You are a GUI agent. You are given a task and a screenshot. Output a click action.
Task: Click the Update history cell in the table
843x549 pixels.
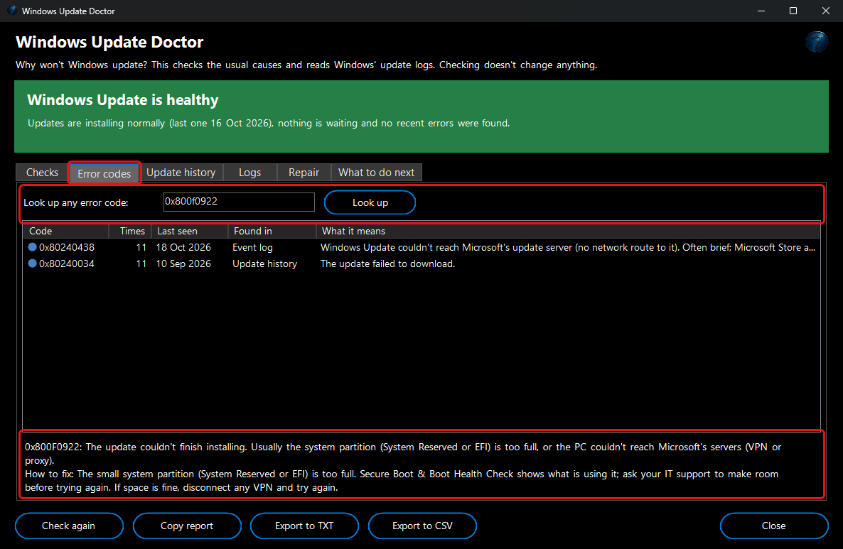[264, 263]
